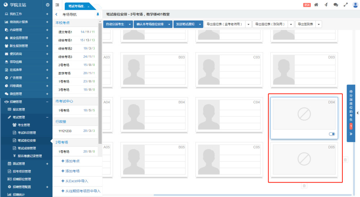Click the sidebar collapse hamburger icon
360x197 pixels.
(57, 5)
